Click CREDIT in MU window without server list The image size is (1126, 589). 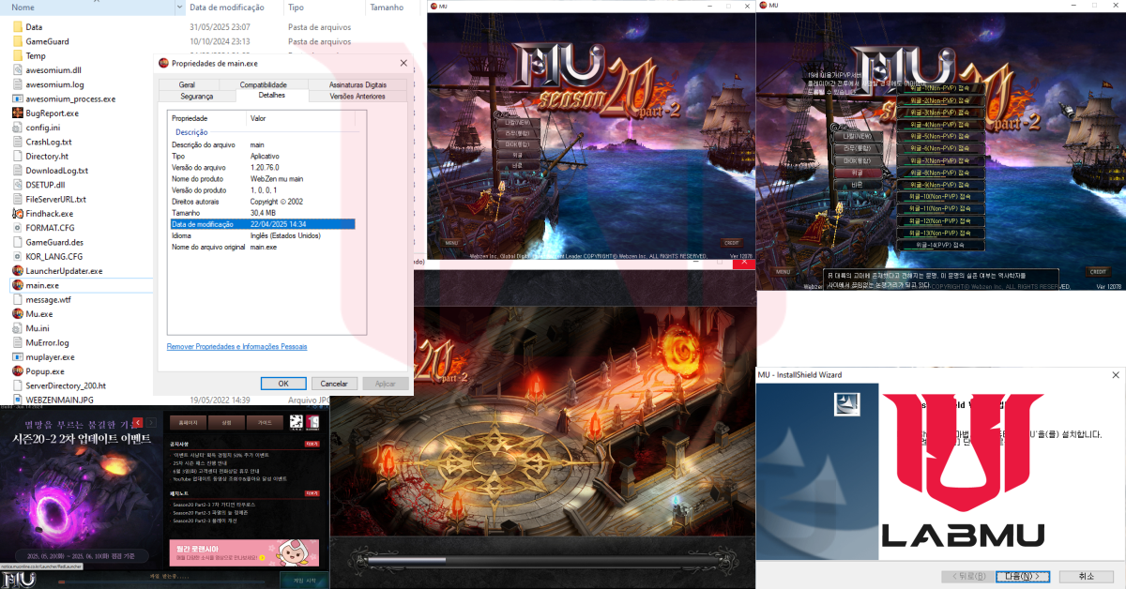[x=732, y=243]
